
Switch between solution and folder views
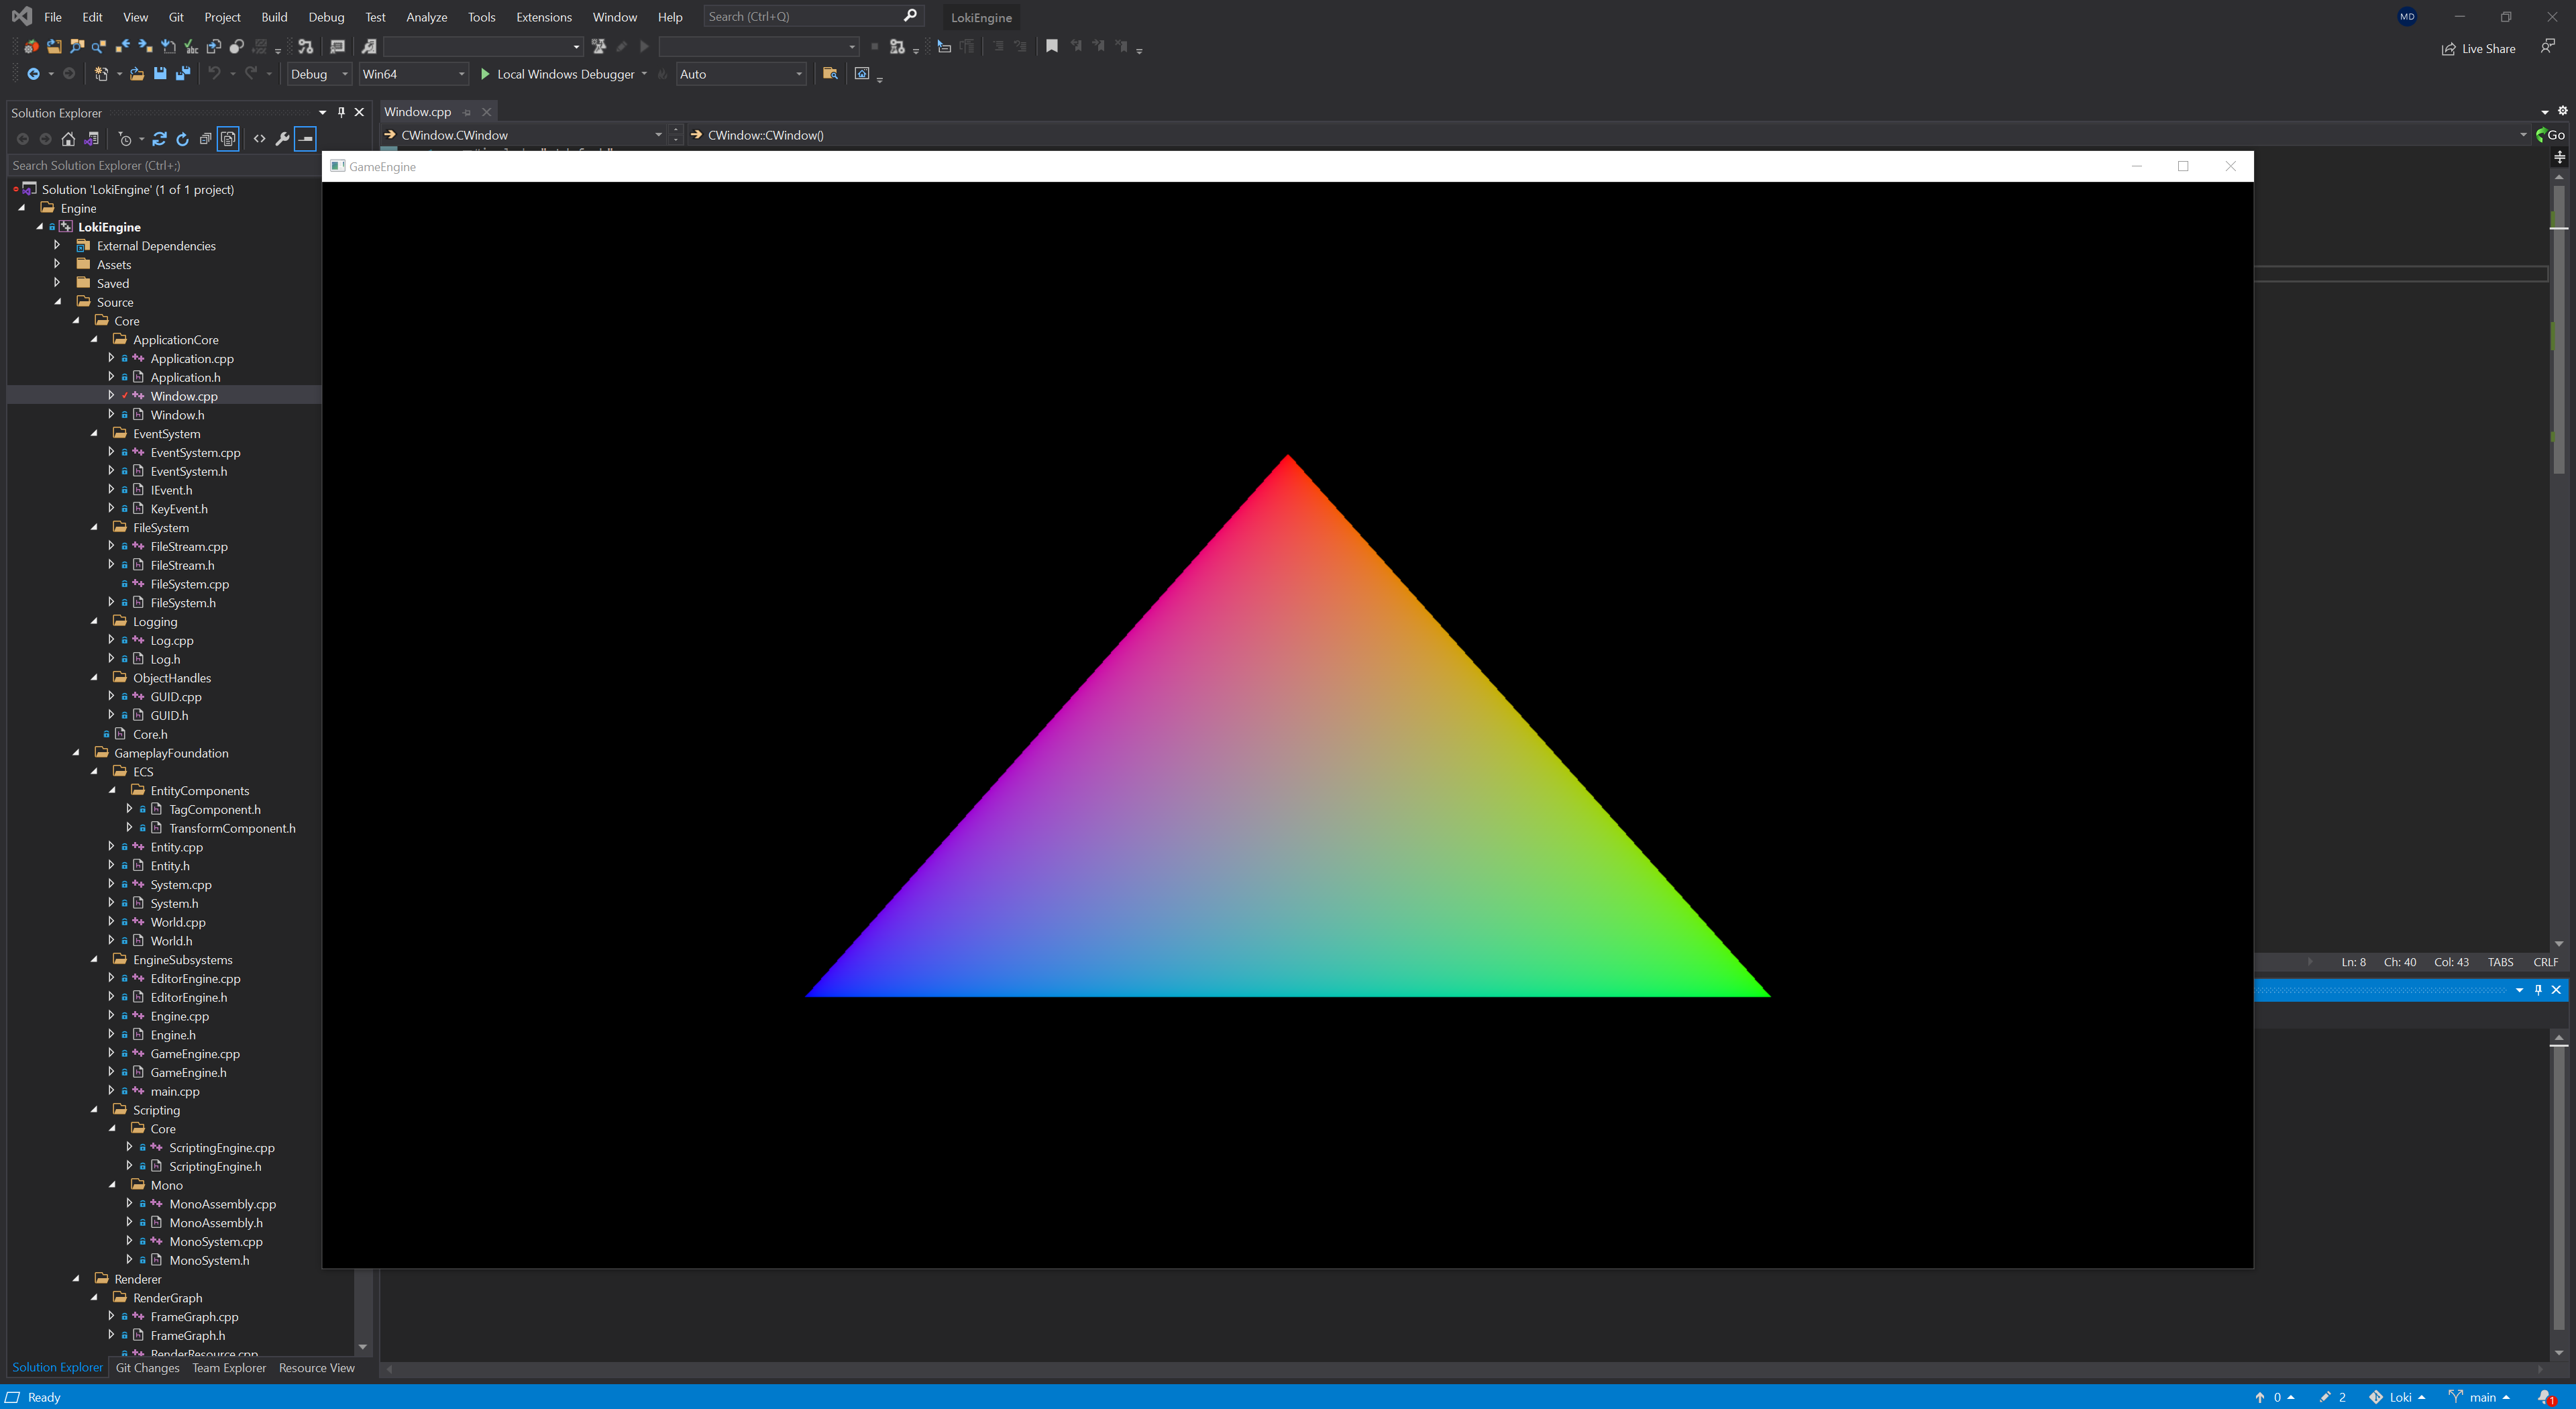click(92, 139)
